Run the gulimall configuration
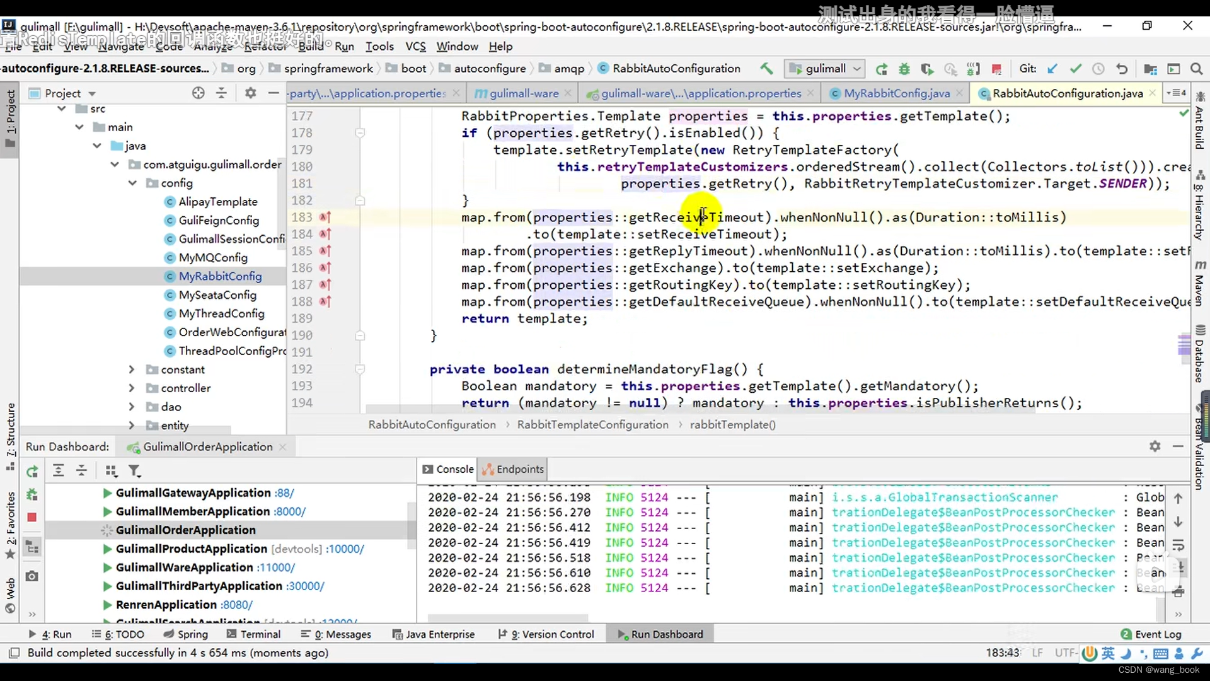Screen dimensions: 1210x681 pos(882,69)
